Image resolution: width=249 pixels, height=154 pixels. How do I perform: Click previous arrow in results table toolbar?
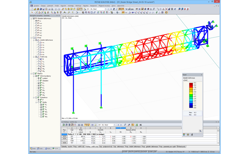(118, 125)
